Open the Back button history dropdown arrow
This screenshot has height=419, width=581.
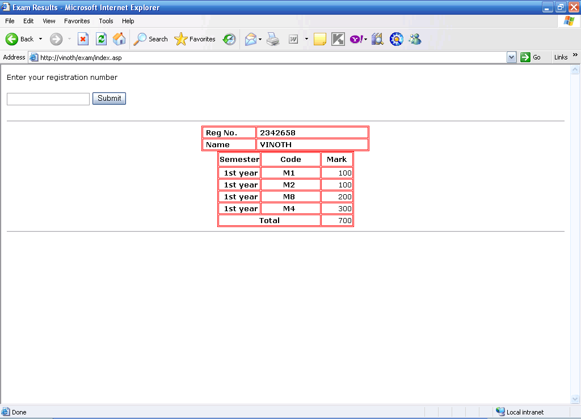pos(40,39)
